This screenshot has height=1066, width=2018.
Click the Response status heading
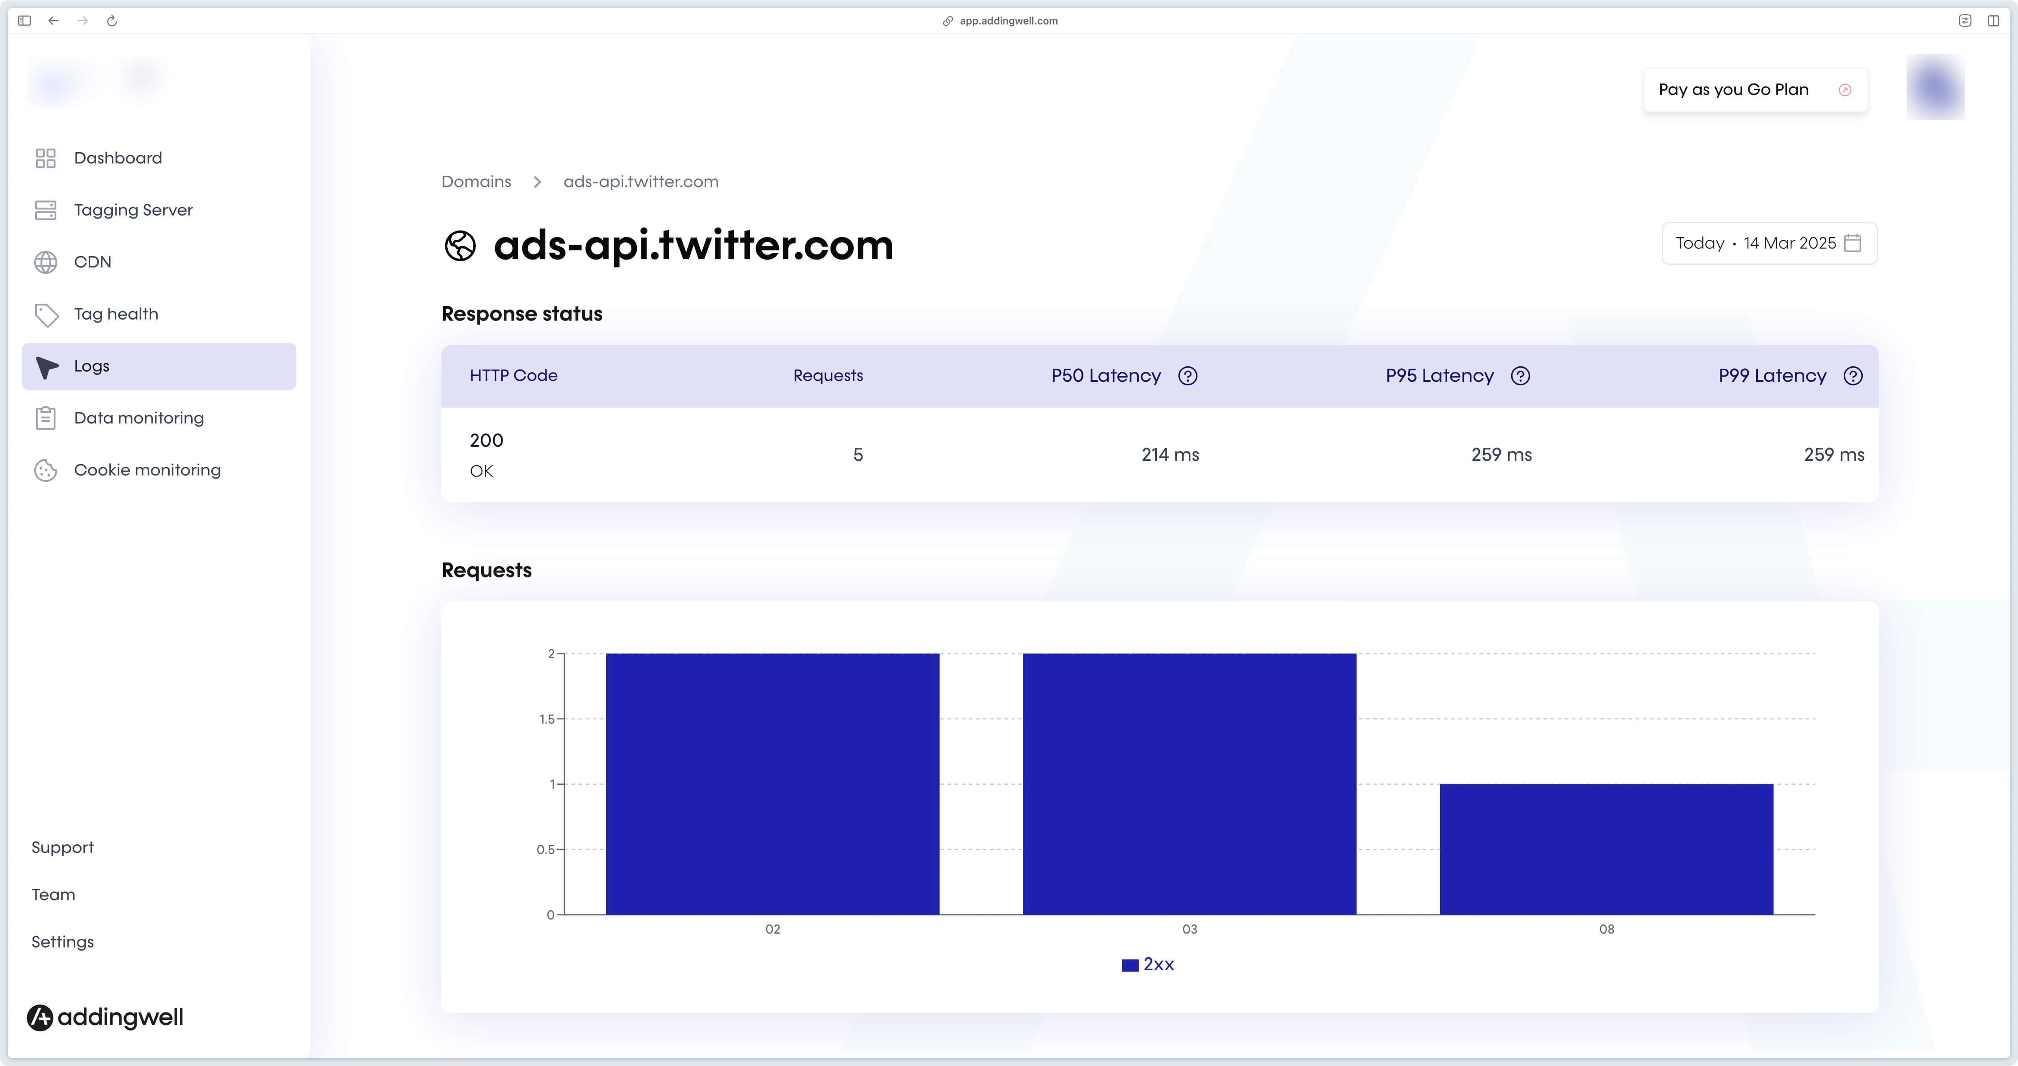522,314
